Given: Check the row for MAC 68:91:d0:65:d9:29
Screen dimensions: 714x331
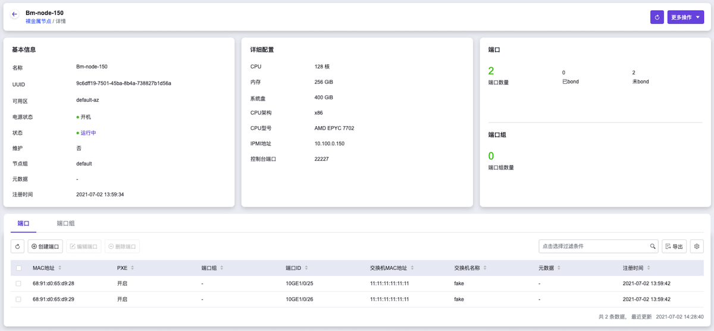Looking at the screenshot, I should [18, 299].
